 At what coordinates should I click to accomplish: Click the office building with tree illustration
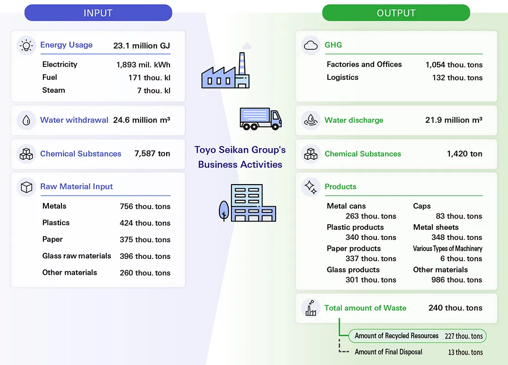[x=247, y=203]
